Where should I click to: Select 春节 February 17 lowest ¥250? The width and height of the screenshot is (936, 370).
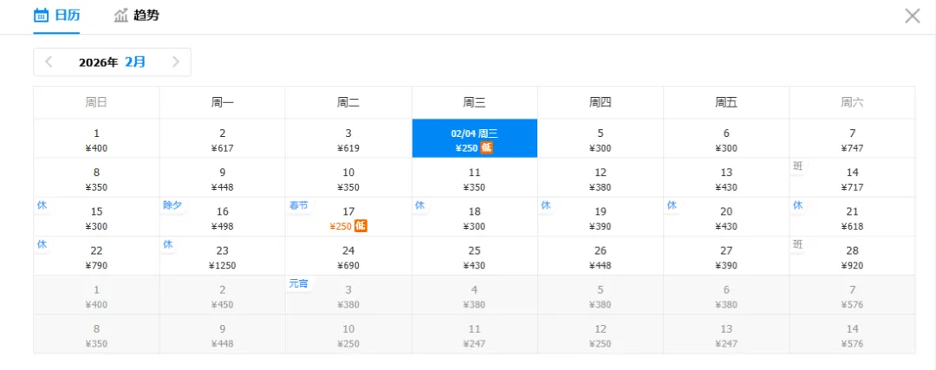pos(348,217)
